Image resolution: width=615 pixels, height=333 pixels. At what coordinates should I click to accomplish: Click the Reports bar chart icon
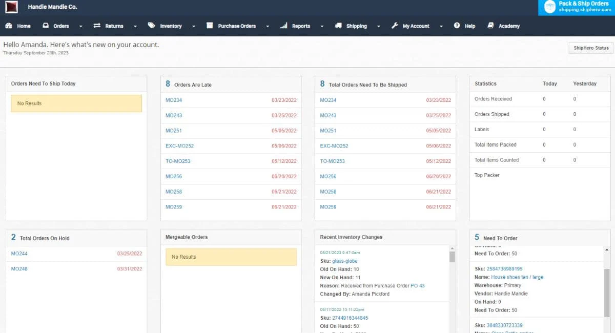point(283,26)
